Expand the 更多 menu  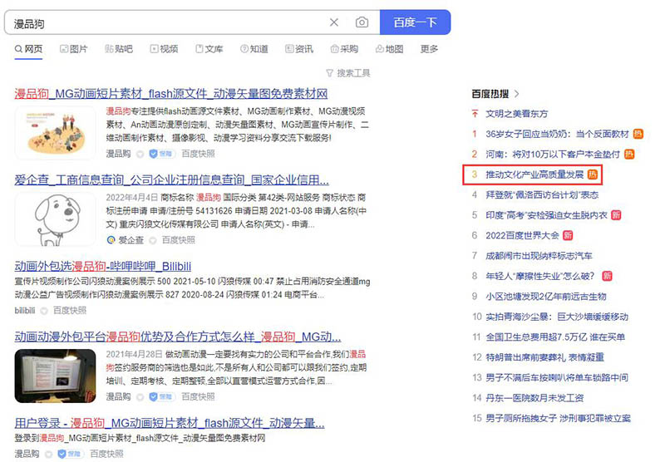429,49
